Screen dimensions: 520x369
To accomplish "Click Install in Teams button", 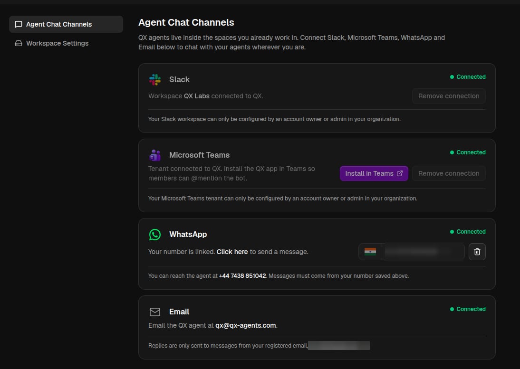I will 374,173.
